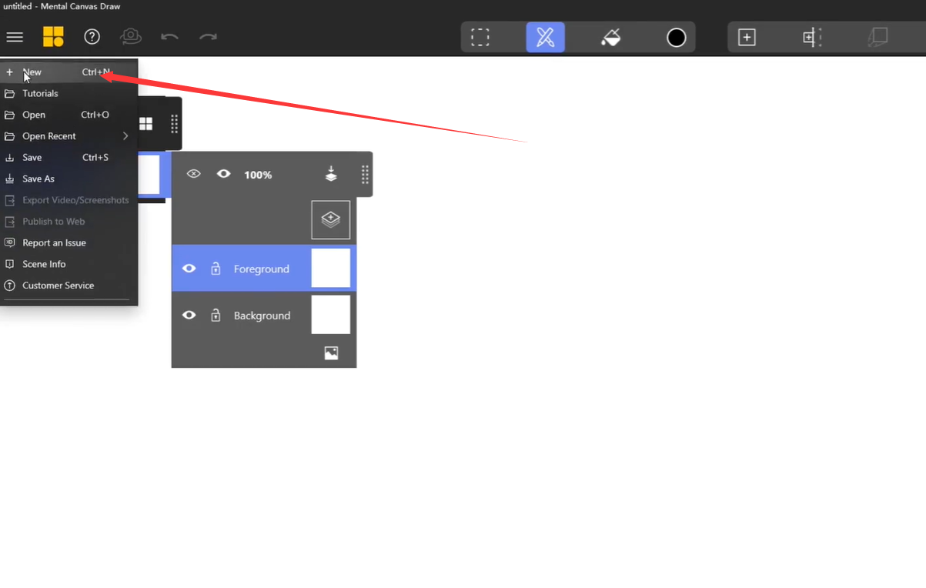This screenshot has width=926, height=588.
Task: Click the merge layers down icon
Action: coord(331,174)
